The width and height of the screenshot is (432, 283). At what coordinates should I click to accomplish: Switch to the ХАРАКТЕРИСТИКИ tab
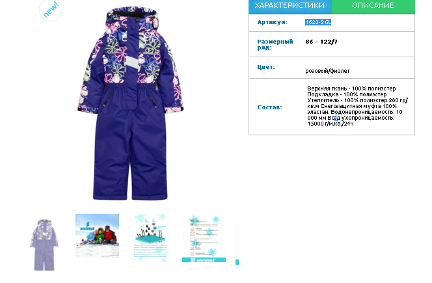pyautogui.click(x=290, y=6)
